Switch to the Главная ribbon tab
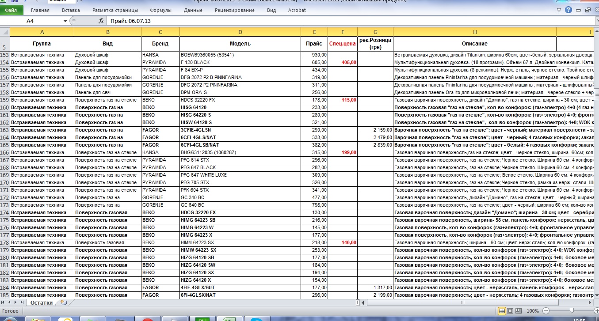Viewport: 599px width, 321px height. point(40,10)
